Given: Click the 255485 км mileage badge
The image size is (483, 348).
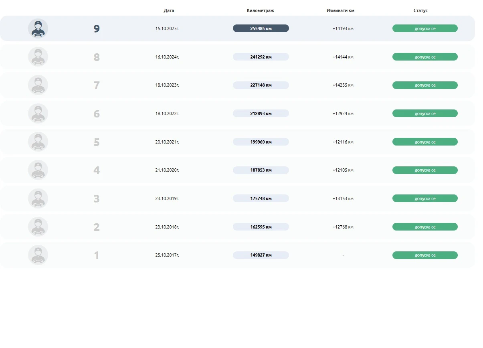Looking at the screenshot, I should (x=261, y=28).
